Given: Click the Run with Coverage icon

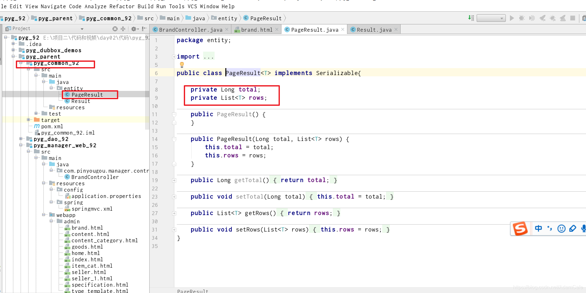Looking at the screenshot, I should coord(532,18).
